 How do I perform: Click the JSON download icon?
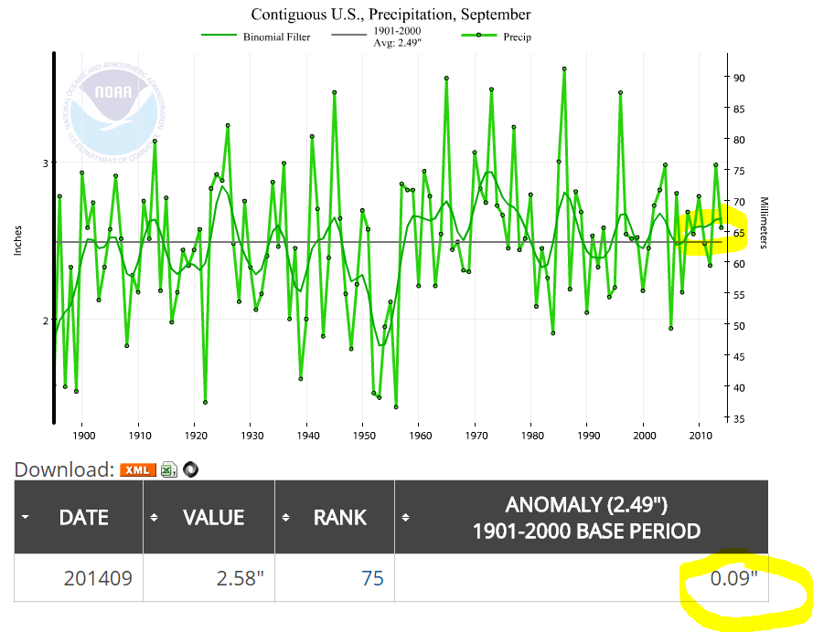(190, 469)
